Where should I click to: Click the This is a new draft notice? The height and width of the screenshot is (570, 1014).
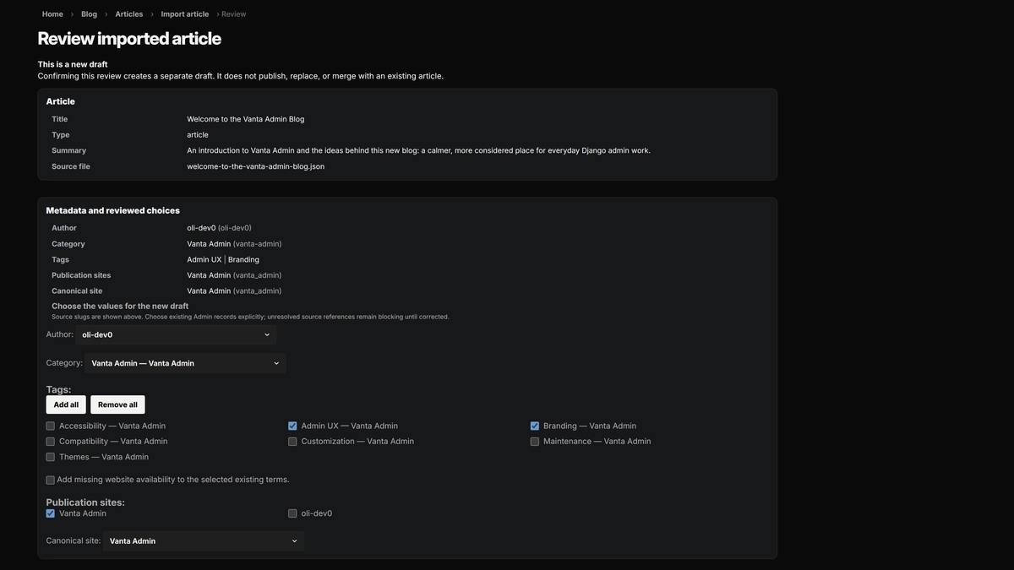(x=73, y=64)
